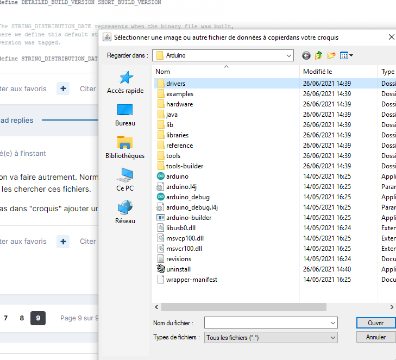The height and width of the screenshot is (360, 396).
Task: Select the uninstall application icon
Action: tap(161, 269)
